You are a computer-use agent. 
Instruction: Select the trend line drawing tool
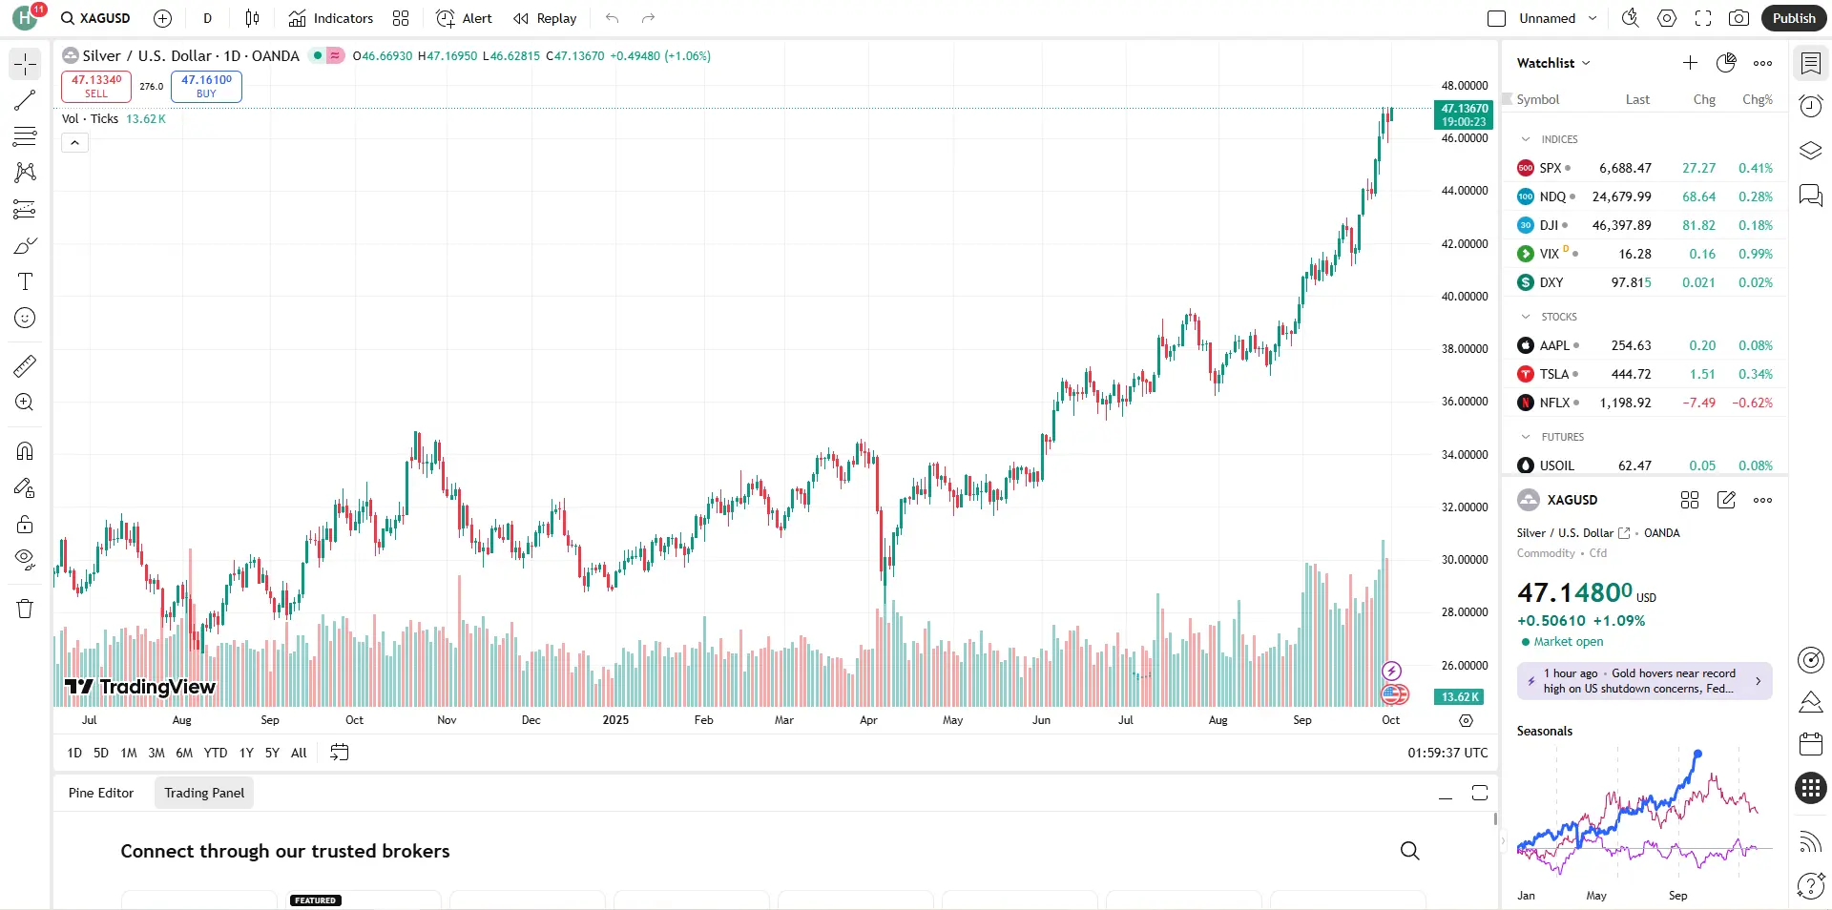(25, 100)
